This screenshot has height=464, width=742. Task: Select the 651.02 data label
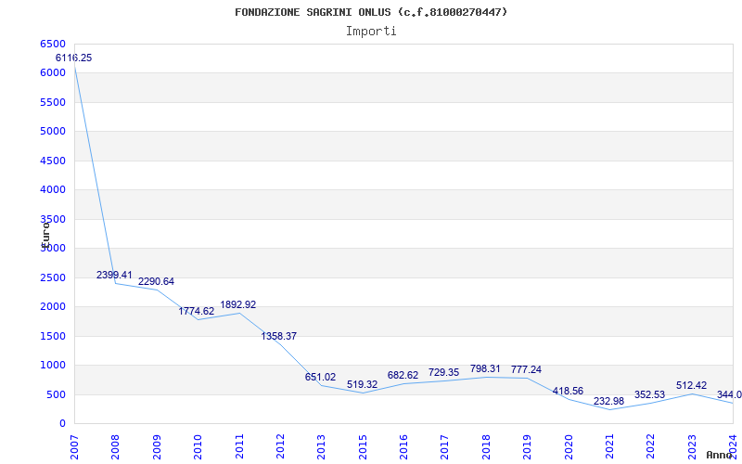(320, 378)
